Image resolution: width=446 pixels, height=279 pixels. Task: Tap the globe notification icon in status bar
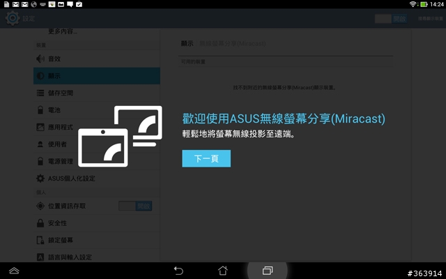(x=33, y=4)
